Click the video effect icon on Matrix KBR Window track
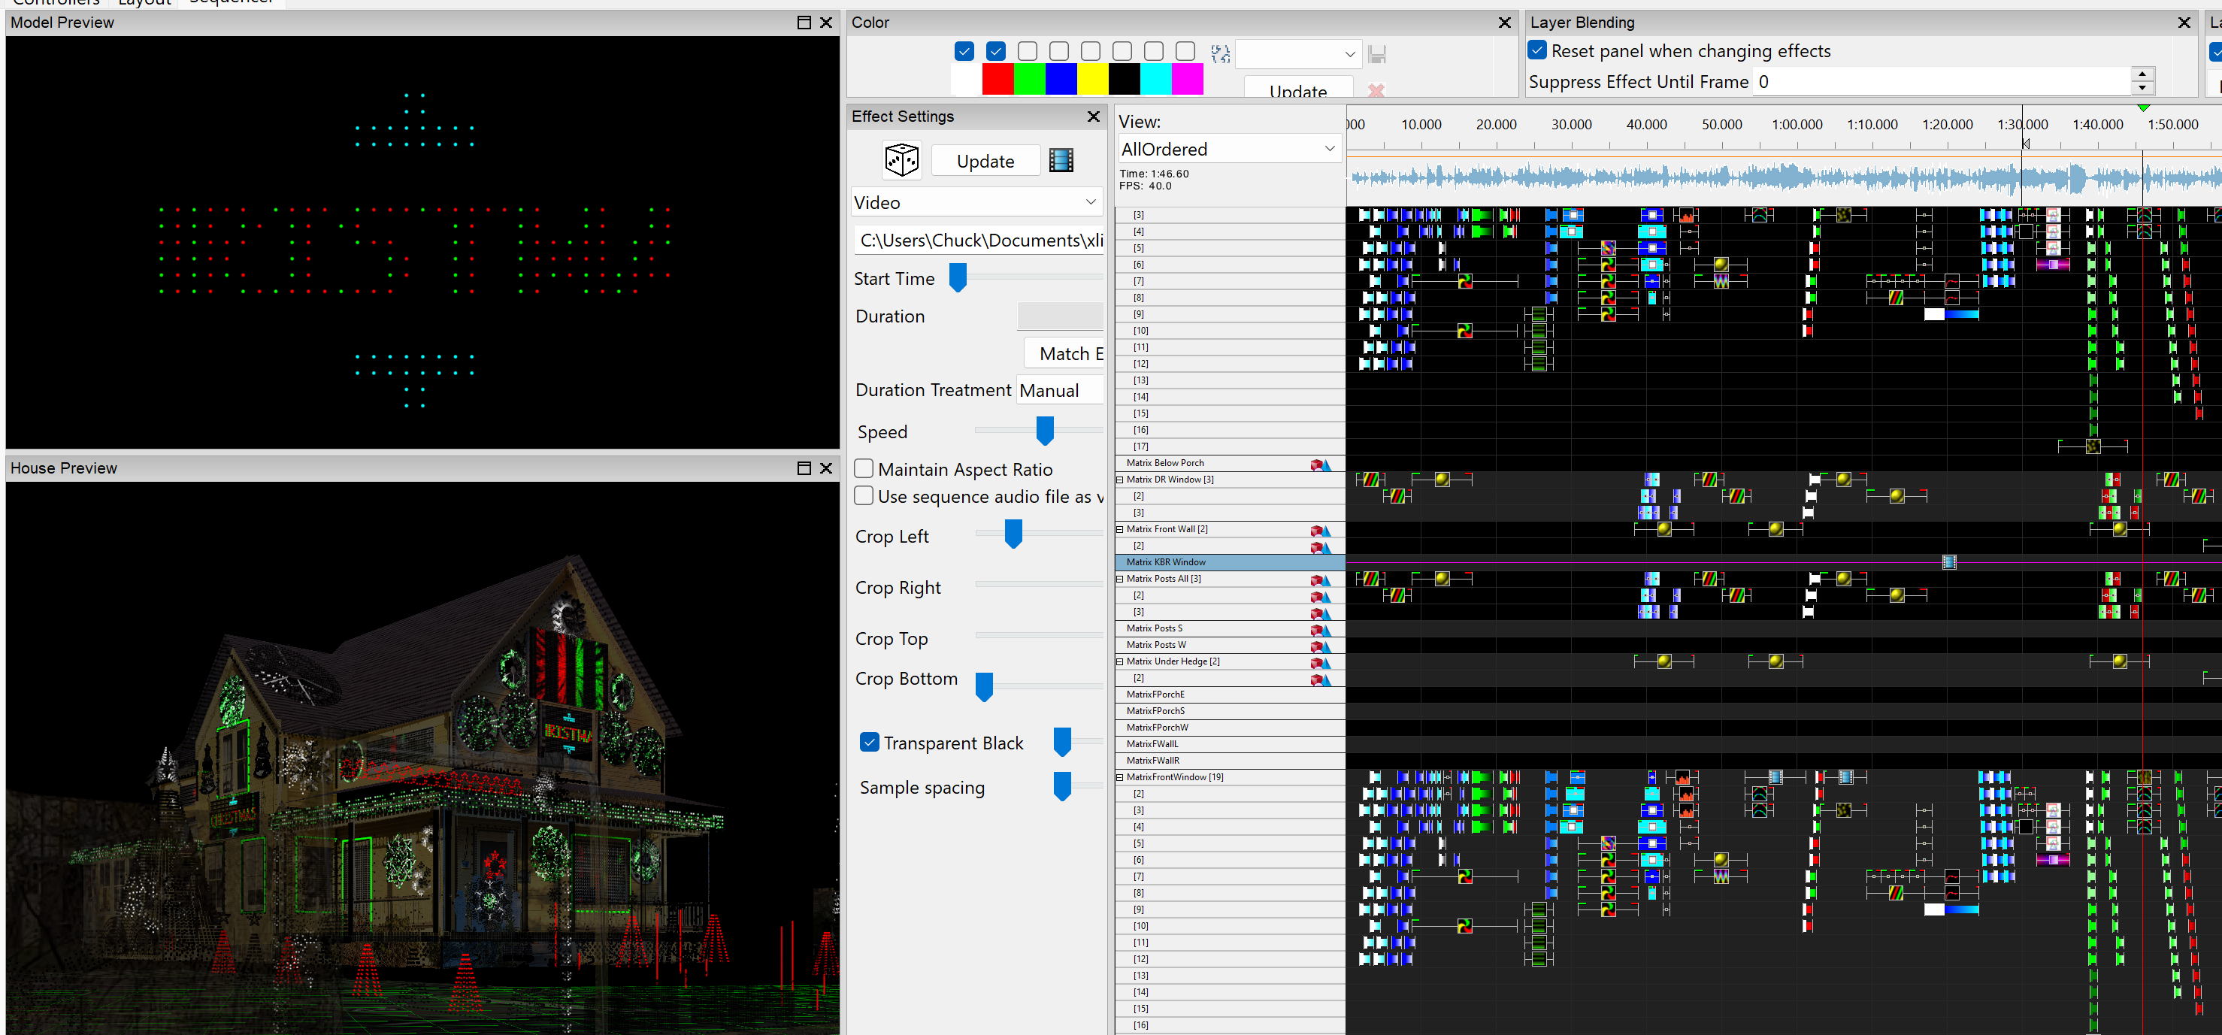This screenshot has width=2222, height=1035. pos(1948,562)
